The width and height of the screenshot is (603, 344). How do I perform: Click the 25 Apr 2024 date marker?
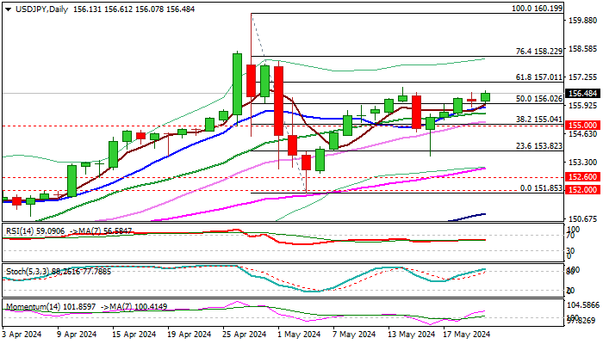(244, 335)
